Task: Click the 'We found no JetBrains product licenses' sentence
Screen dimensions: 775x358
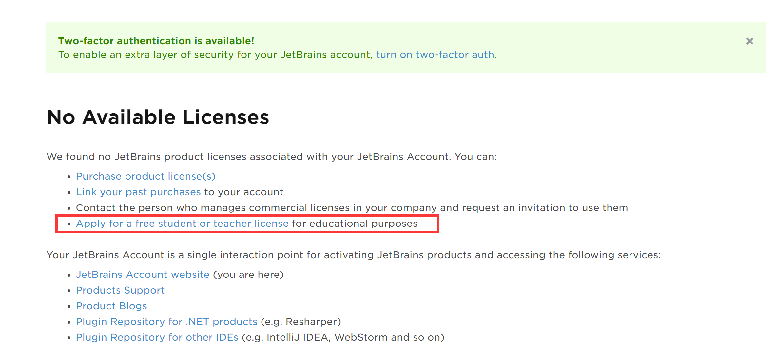Action: point(272,157)
